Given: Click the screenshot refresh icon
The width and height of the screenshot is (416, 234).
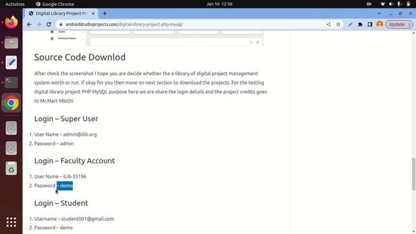Looking at the screenshot, I should (x=257, y=42).
